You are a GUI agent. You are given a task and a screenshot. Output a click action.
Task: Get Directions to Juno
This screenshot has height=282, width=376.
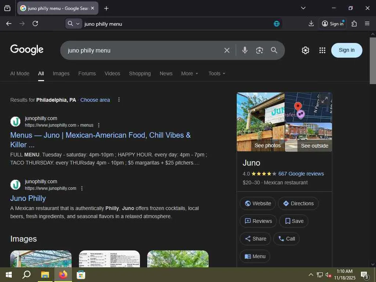point(298,203)
